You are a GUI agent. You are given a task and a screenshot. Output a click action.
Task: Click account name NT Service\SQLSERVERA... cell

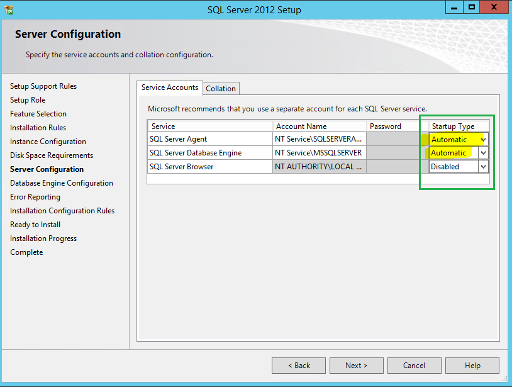pyautogui.click(x=320, y=139)
